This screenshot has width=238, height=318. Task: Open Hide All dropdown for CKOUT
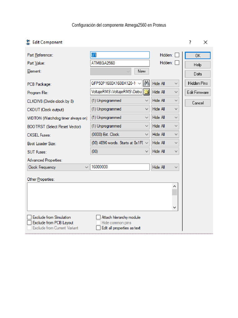(165, 109)
